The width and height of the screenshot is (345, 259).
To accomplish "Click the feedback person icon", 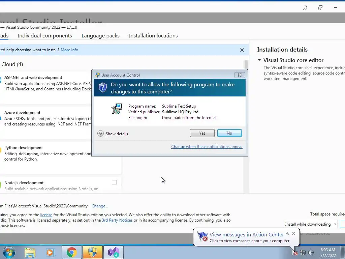I will 320,8.
